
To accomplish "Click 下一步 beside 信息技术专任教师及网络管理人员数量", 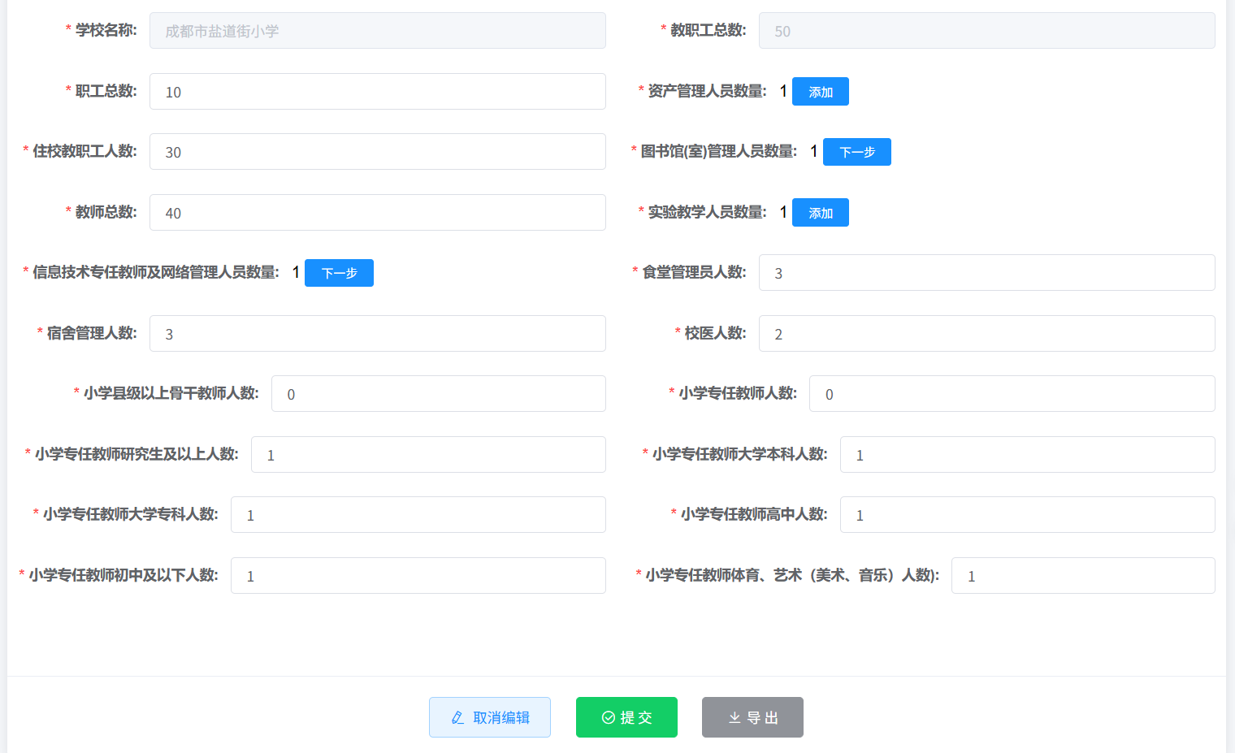I will (339, 273).
